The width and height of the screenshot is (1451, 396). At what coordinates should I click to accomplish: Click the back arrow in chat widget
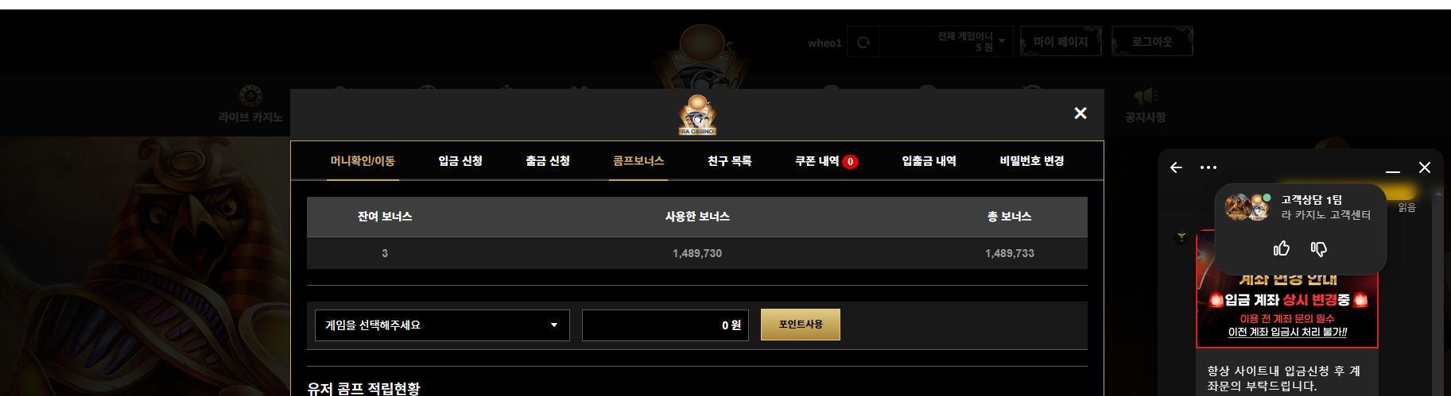pyautogui.click(x=1177, y=167)
